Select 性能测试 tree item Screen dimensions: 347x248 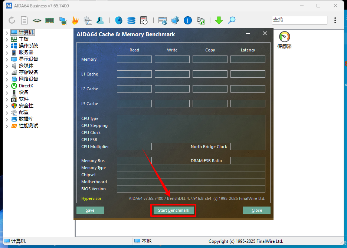(29, 126)
